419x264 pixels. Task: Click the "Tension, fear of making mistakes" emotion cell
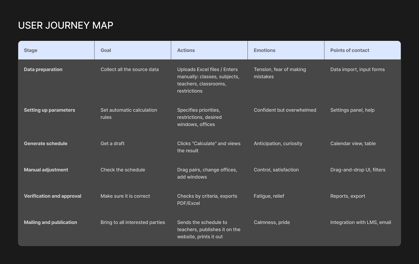280,72
